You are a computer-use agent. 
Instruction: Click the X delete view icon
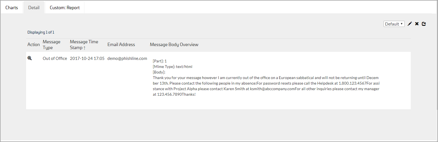tap(417, 24)
